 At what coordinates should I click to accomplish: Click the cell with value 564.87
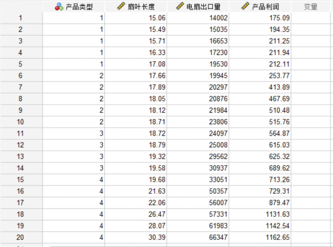click(x=260, y=134)
